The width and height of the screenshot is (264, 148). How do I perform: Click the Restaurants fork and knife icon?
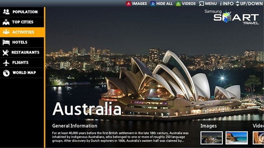(5, 52)
